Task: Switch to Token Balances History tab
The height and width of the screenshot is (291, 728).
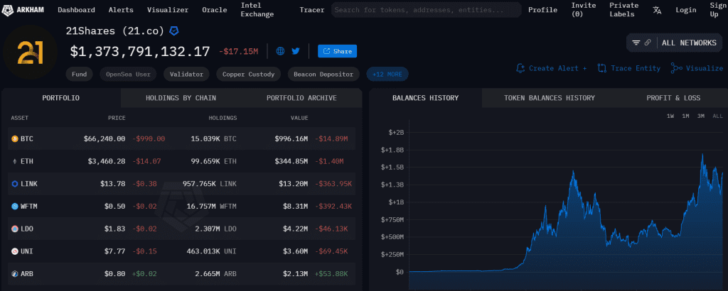Action: [550, 98]
